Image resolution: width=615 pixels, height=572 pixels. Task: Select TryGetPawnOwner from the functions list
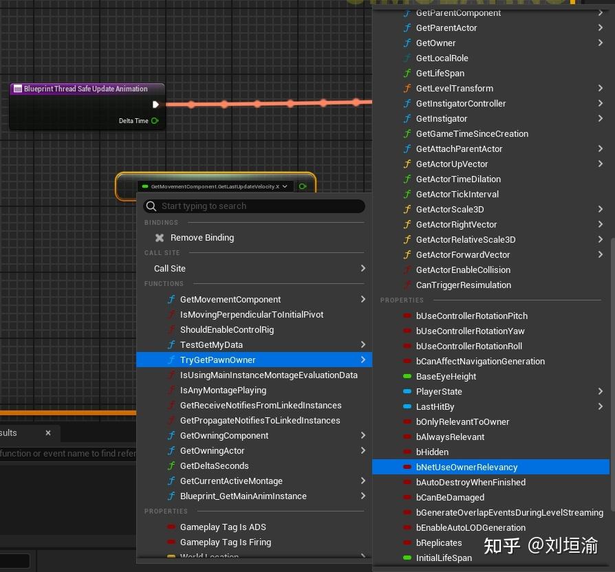click(217, 360)
